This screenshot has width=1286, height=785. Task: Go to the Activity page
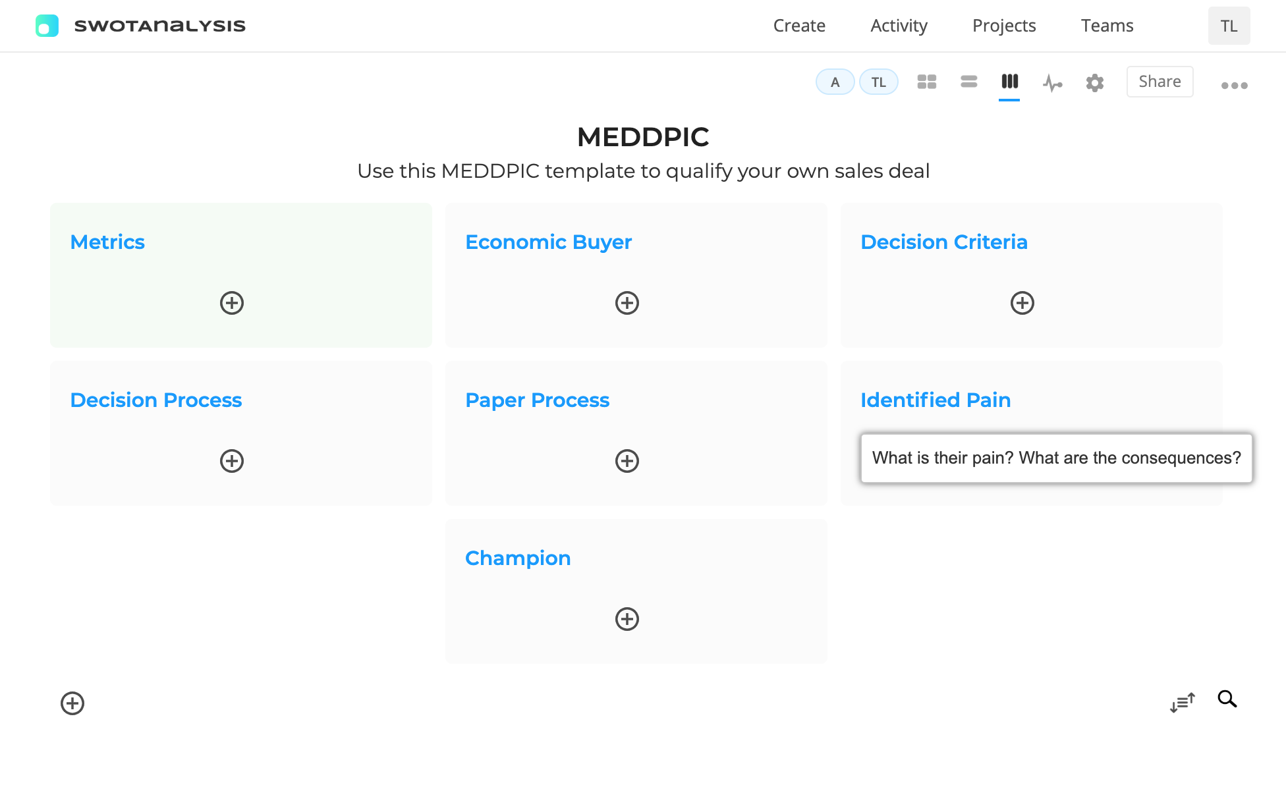[899, 26]
